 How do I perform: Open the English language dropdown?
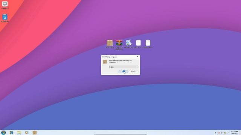(x=124, y=67)
